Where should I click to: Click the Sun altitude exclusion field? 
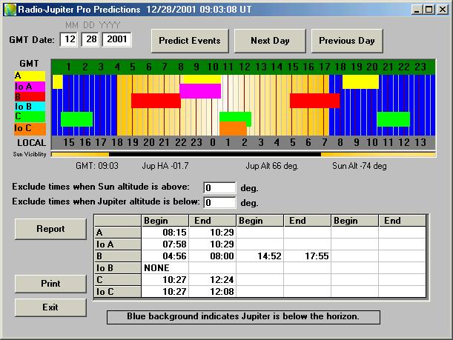[219, 188]
